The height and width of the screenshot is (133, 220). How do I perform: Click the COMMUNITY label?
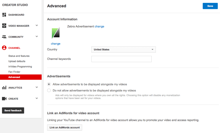[16, 37]
